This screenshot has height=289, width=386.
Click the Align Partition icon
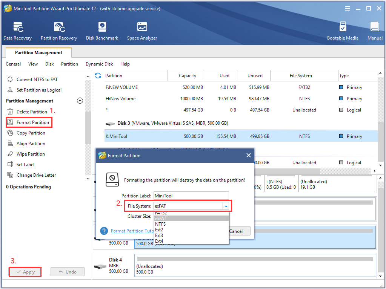[10, 143]
